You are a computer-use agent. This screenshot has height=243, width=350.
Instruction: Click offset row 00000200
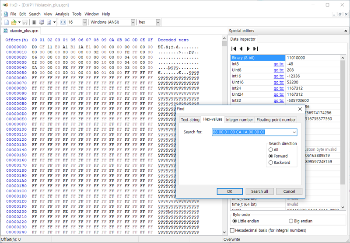point(16,212)
